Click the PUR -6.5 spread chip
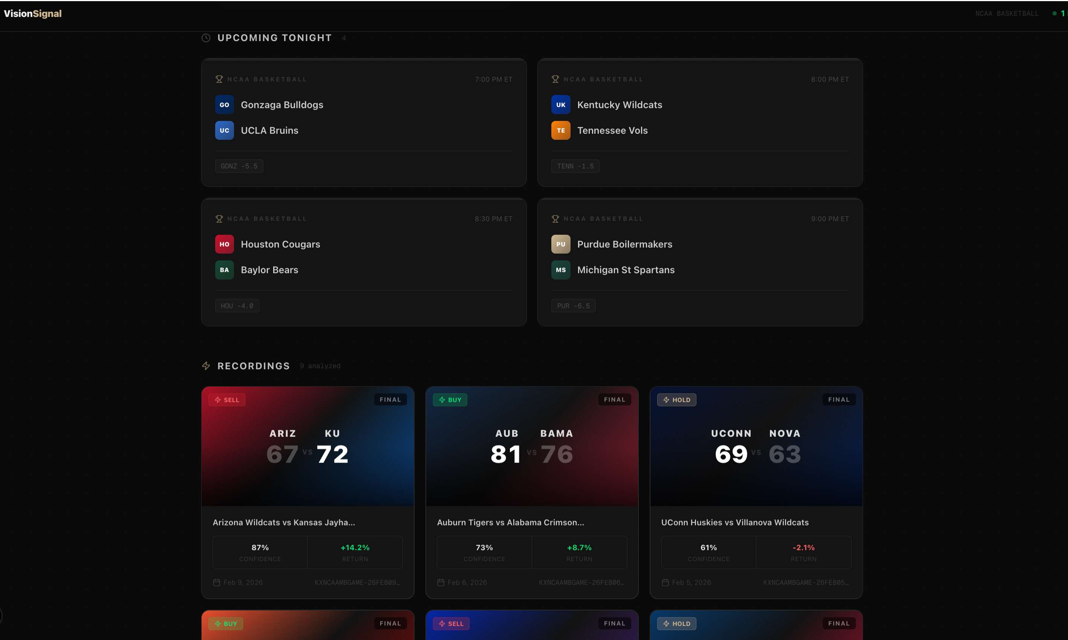 coord(573,306)
